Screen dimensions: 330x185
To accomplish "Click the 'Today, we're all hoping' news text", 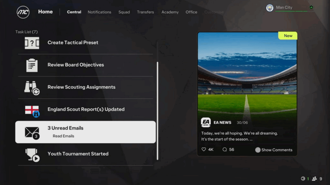I will click(x=239, y=136).
